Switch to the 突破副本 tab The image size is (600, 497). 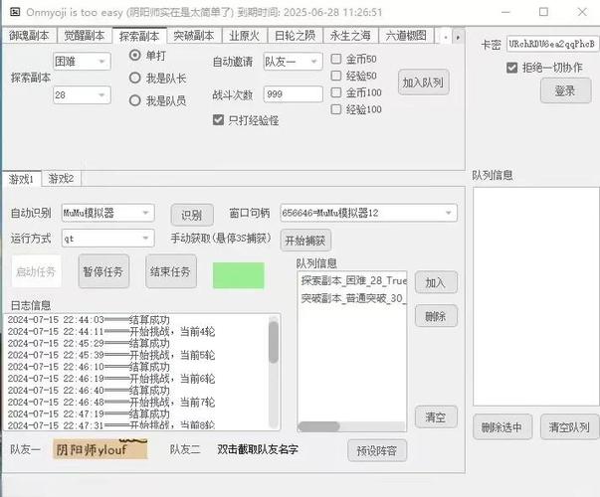tap(194, 36)
